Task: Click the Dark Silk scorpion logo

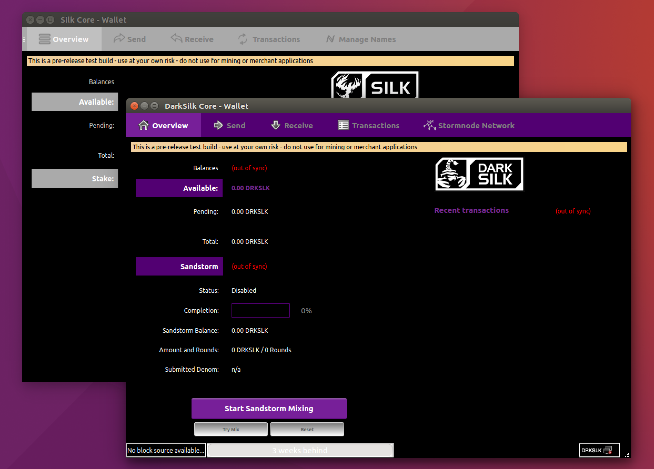Action: pos(479,174)
